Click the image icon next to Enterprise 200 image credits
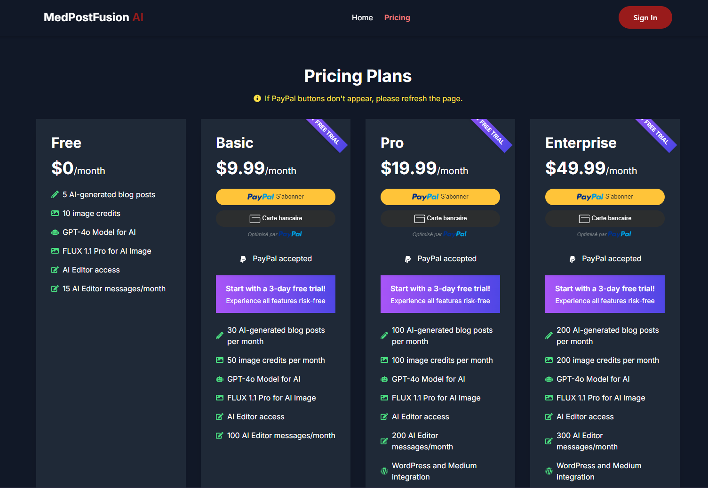 549,360
